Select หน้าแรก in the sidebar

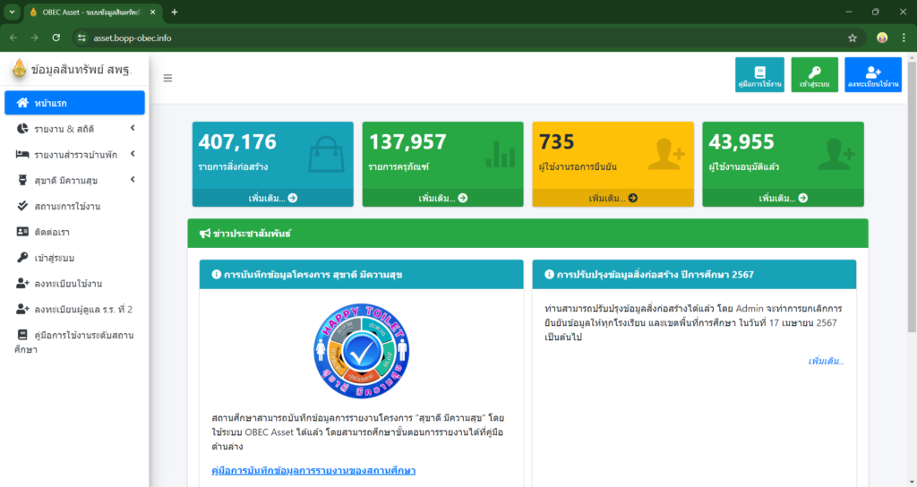coord(74,103)
